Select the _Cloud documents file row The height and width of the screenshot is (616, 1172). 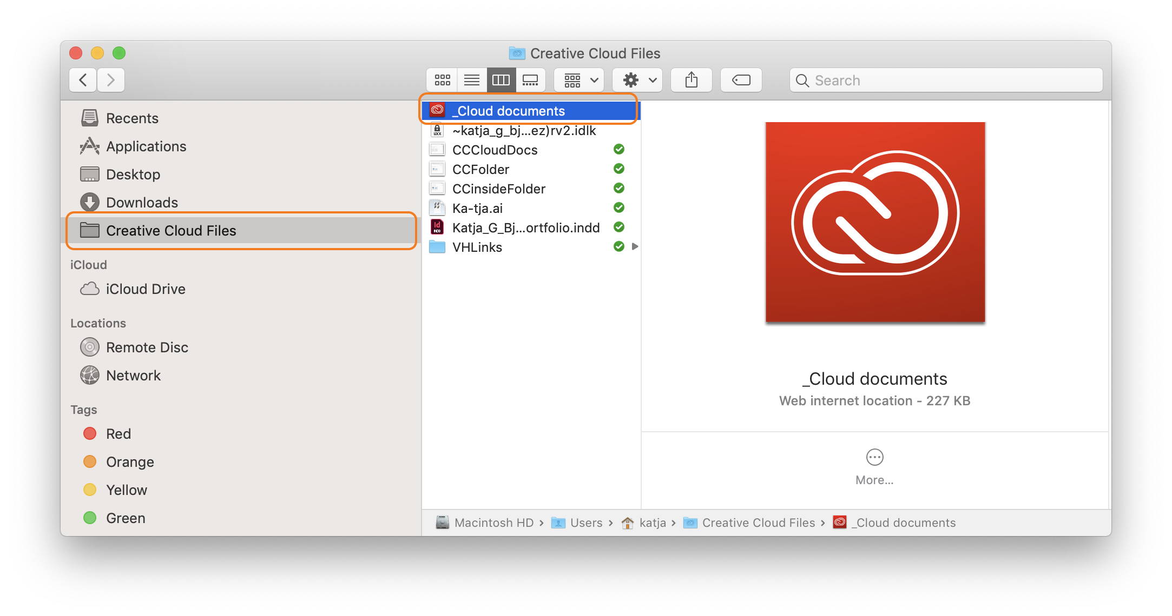(530, 111)
